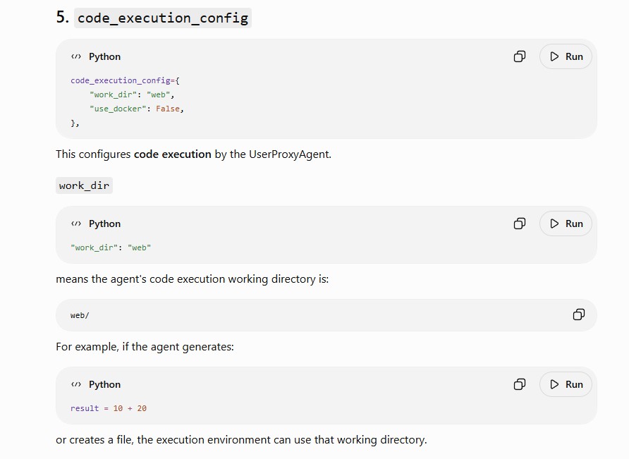Click the result = 10 + 20 code
Screen dimensions: 629x459
click(x=109, y=408)
